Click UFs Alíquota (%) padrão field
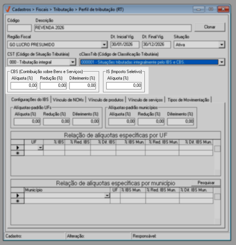The height and width of the screenshot is (245, 236). coord(27,122)
